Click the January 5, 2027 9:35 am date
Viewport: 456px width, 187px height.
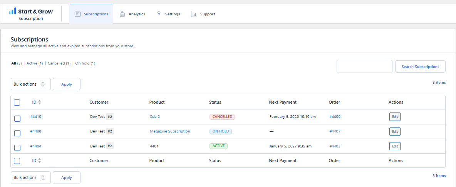coord(290,146)
